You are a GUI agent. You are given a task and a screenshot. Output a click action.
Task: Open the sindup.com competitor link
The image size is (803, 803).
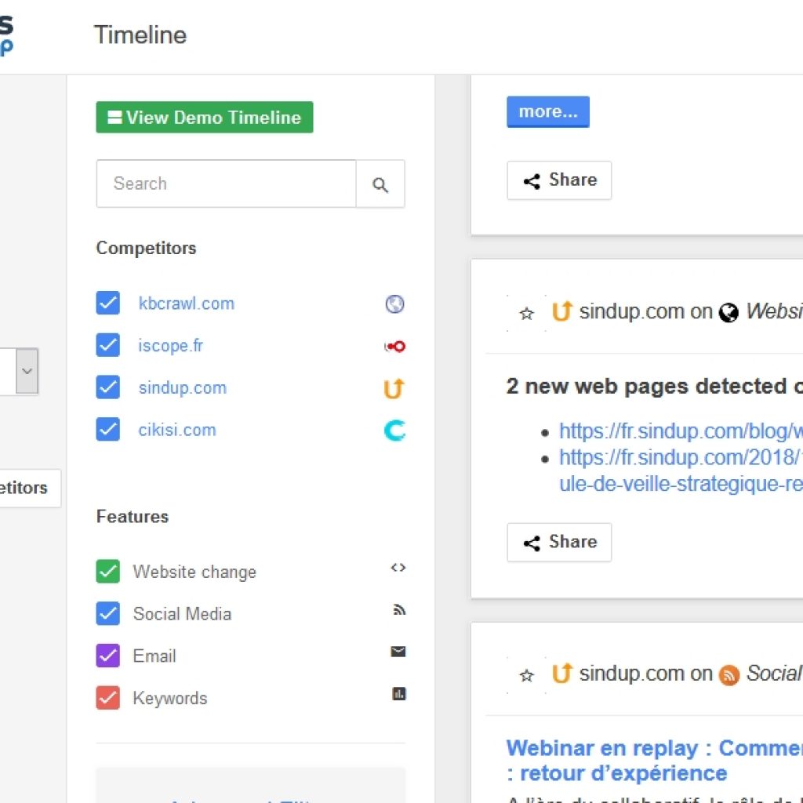click(182, 387)
